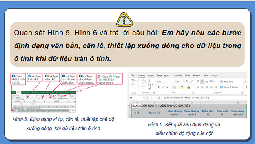Click the Bottom Align icon
This screenshot has width=255, height=144.
click(206, 82)
